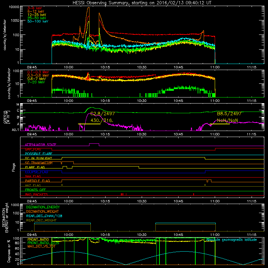
Task: Click the B8.5/2497 flare annotation
Action: tap(229, 114)
